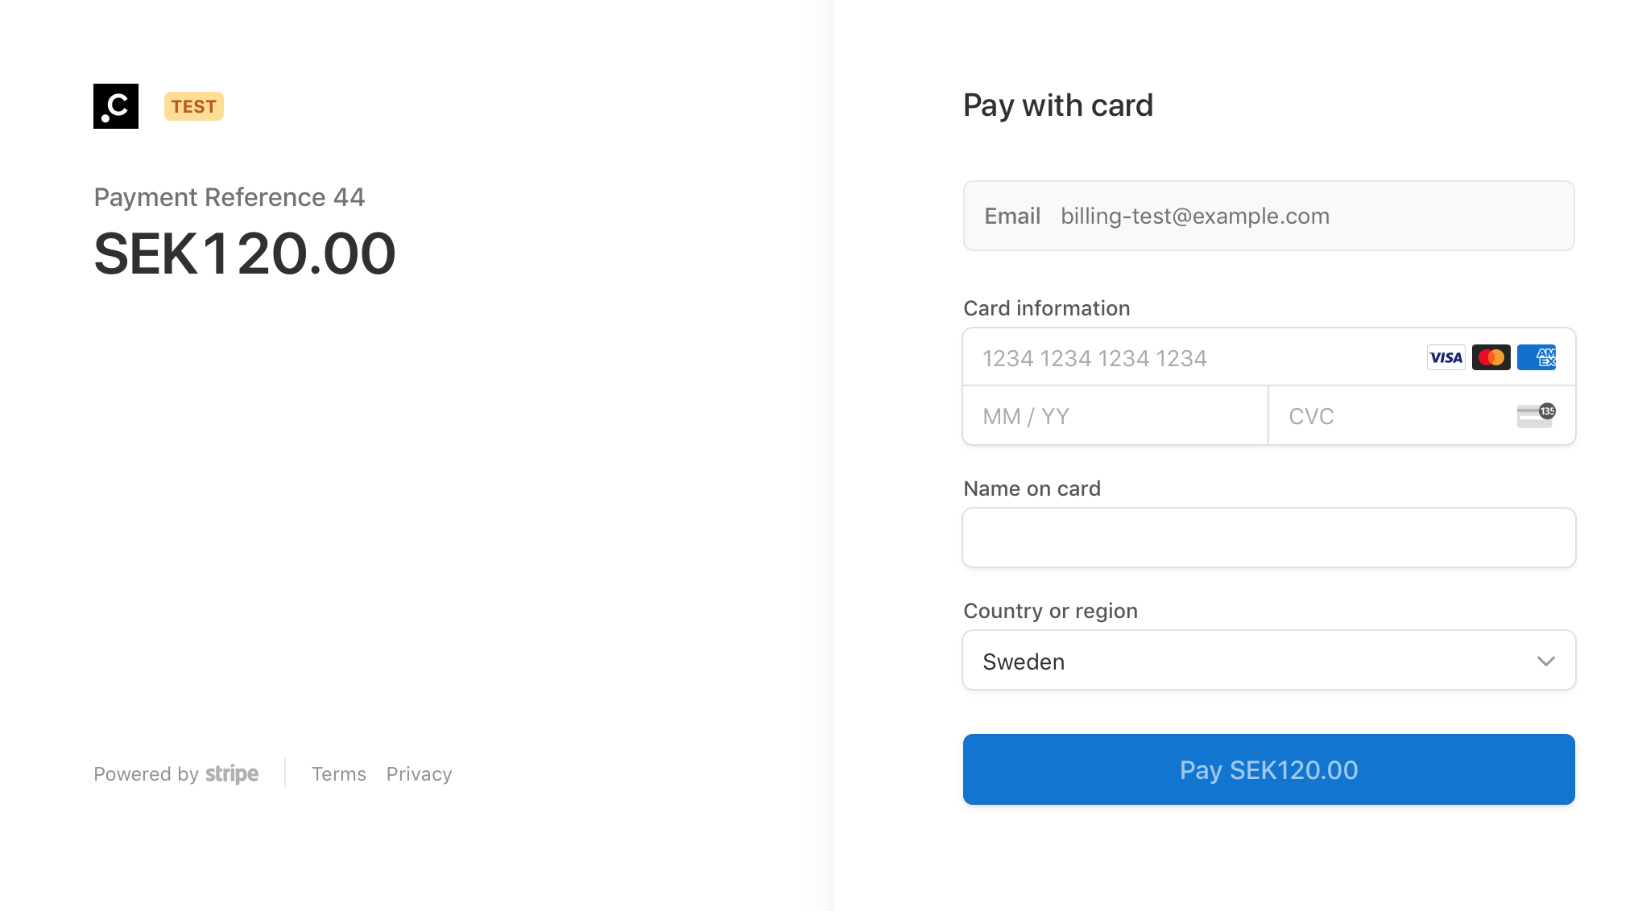1638x911 pixels.
Task: Click the Powered by Stripe link
Action: 176,773
